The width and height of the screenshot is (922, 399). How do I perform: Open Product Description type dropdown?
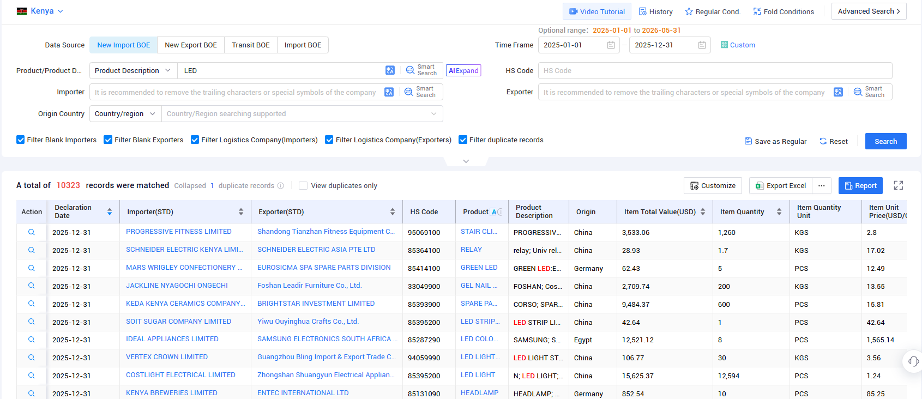click(x=132, y=70)
